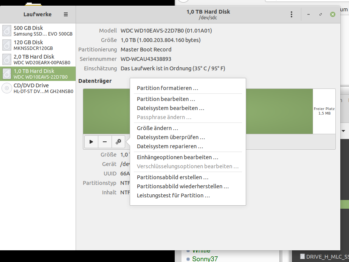Click the mount partition play button
349x262 pixels.
point(91,142)
